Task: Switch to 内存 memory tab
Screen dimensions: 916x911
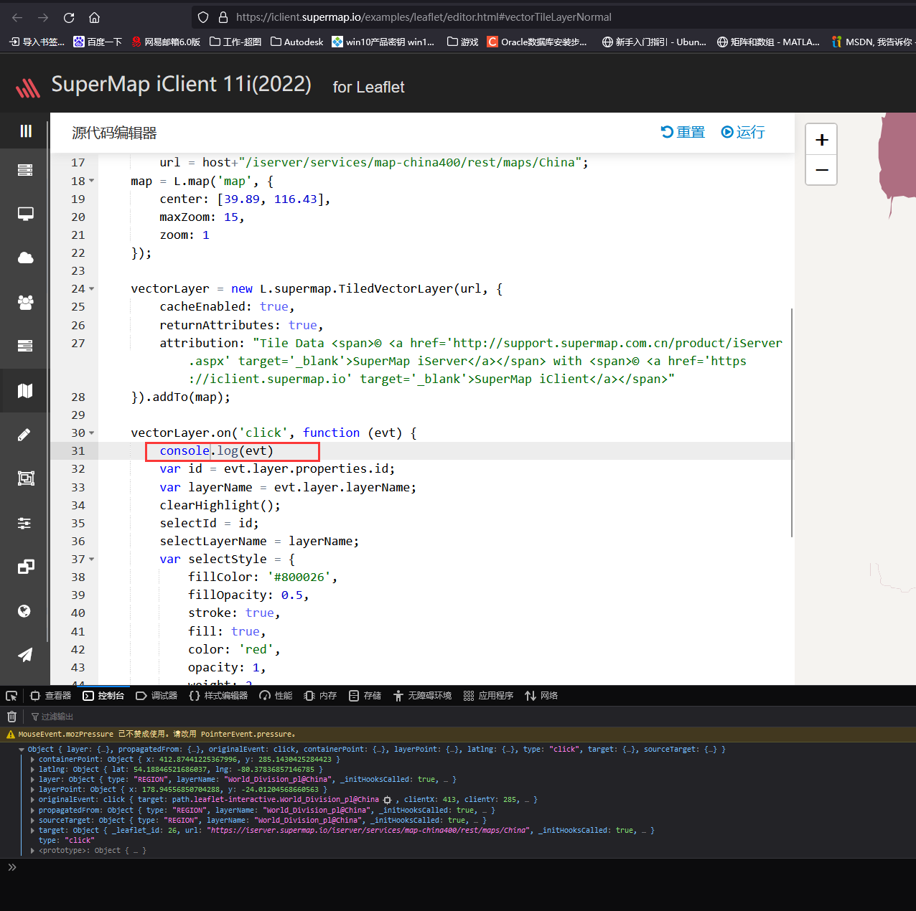Action: [x=320, y=696]
